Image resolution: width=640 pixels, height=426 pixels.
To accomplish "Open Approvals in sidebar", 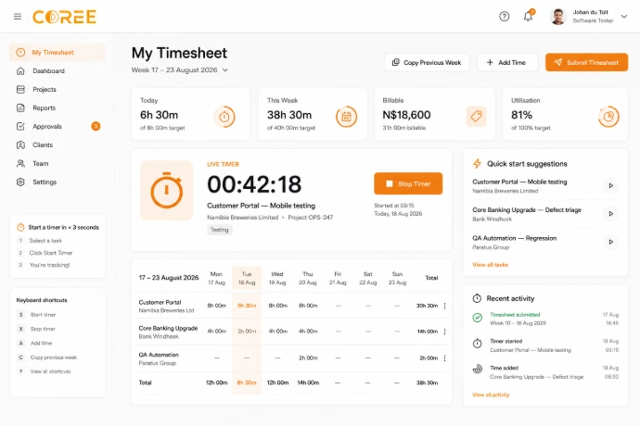I will pyautogui.click(x=58, y=126).
